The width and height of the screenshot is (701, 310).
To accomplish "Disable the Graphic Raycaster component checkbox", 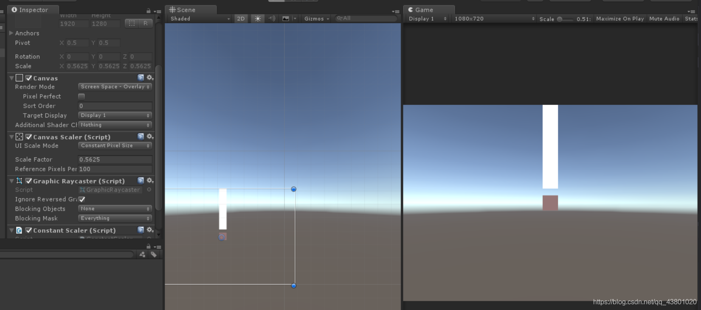I will point(29,181).
